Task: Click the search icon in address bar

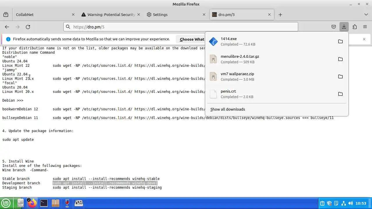Action: 68,27
